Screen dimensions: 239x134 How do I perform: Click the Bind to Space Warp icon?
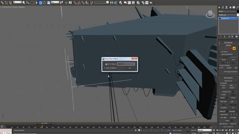[x=10, y=3]
